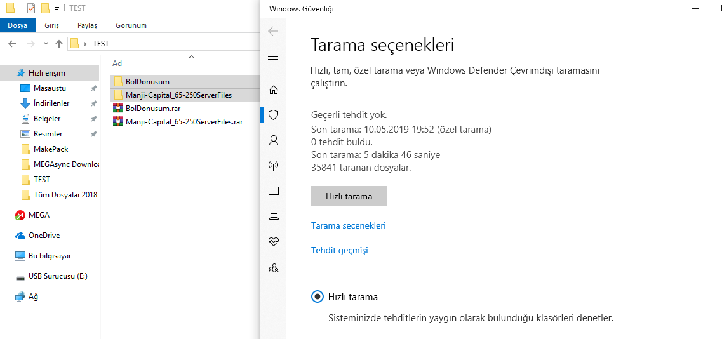Click the OneDrive cloud icon
This screenshot has height=339, width=722.
[x=20, y=236]
